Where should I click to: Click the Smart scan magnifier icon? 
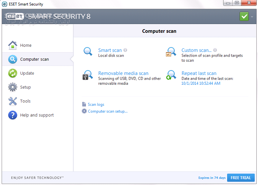pyautogui.click(x=88, y=52)
